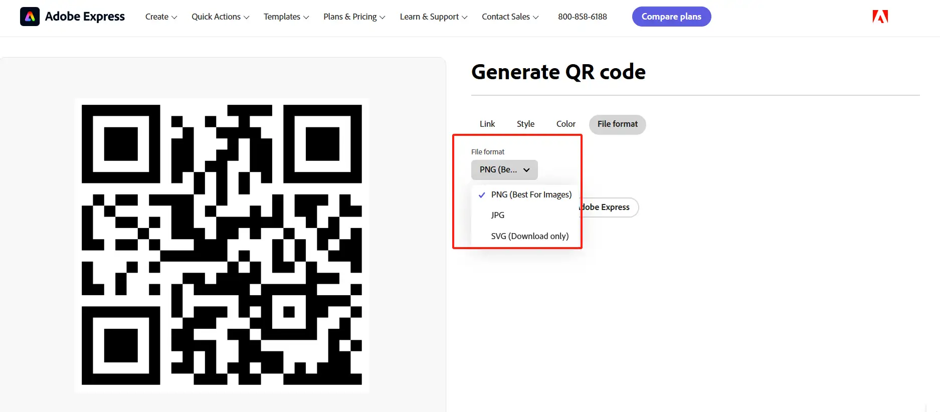Expand the Contact Sales dropdown
The height and width of the screenshot is (412, 940).
[x=510, y=17]
